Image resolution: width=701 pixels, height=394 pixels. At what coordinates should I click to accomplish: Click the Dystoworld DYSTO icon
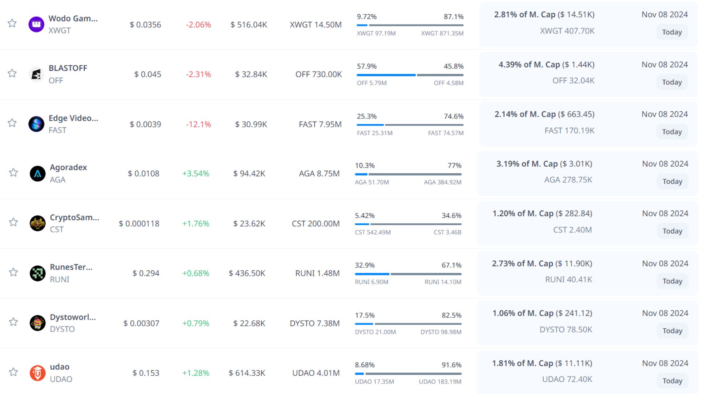[x=37, y=323]
